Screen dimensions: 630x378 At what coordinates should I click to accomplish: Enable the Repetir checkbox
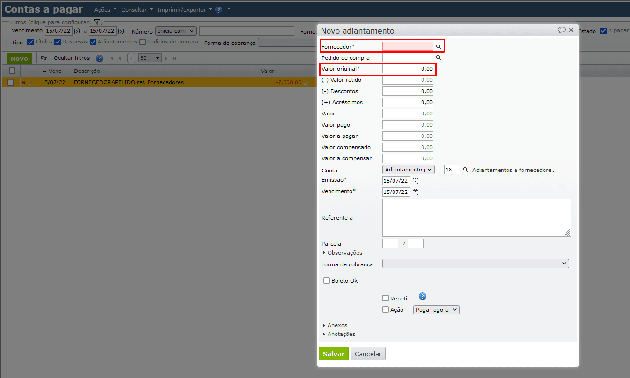point(386,298)
